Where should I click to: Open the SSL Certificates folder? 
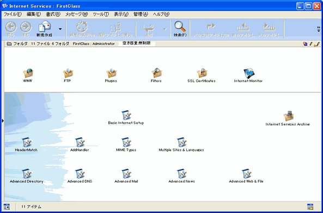pos(202,73)
